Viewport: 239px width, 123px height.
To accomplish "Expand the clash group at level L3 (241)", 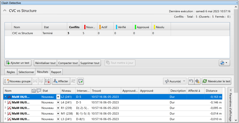I will coord(6,119).
